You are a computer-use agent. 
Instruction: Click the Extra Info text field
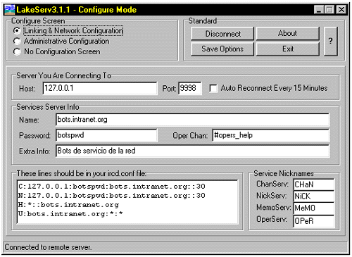(x=193, y=151)
